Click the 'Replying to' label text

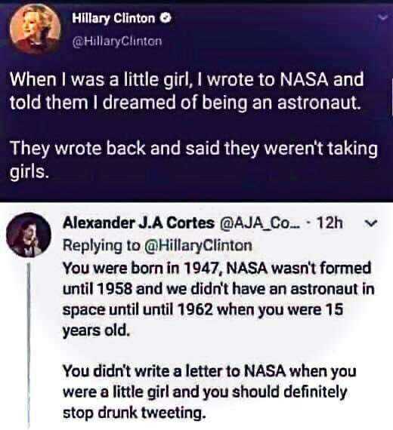[101, 245]
